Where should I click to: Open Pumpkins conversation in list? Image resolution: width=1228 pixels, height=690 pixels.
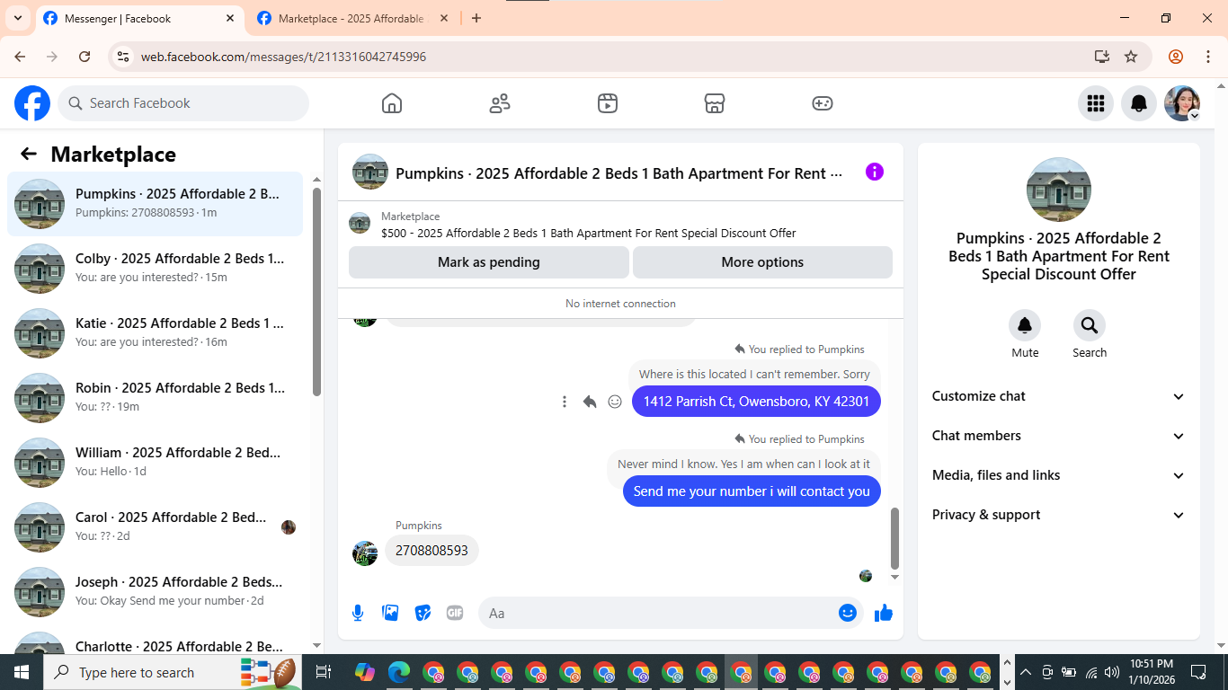pos(156,204)
